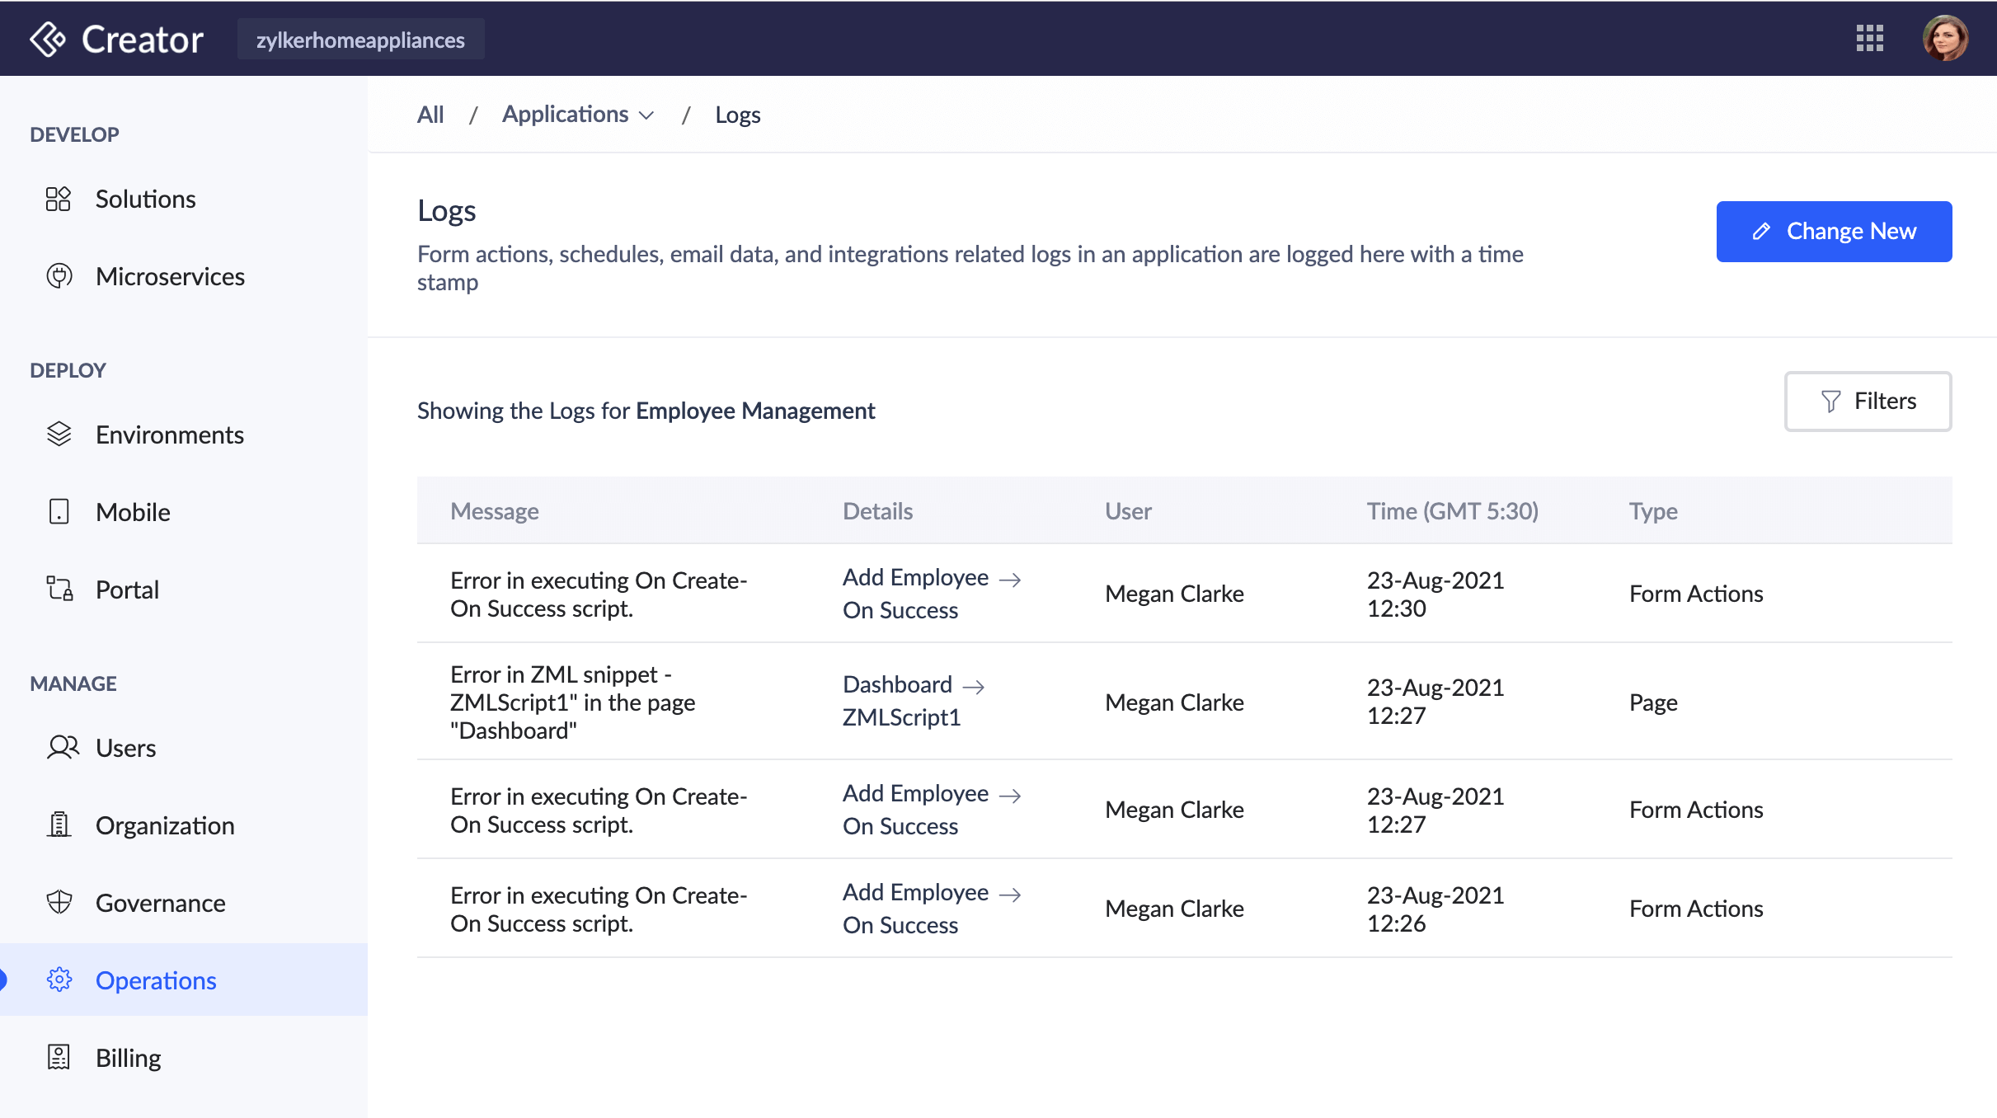1997x1118 pixels.
Task: Click the pencil icon on Change New
Action: tap(1761, 232)
